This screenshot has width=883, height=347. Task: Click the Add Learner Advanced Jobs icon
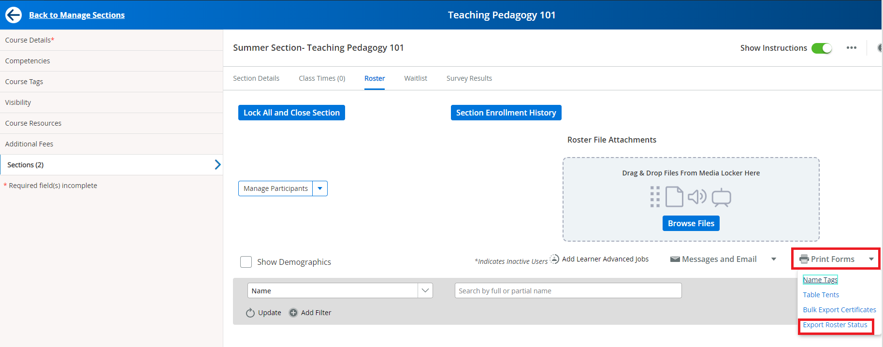click(x=554, y=260)
